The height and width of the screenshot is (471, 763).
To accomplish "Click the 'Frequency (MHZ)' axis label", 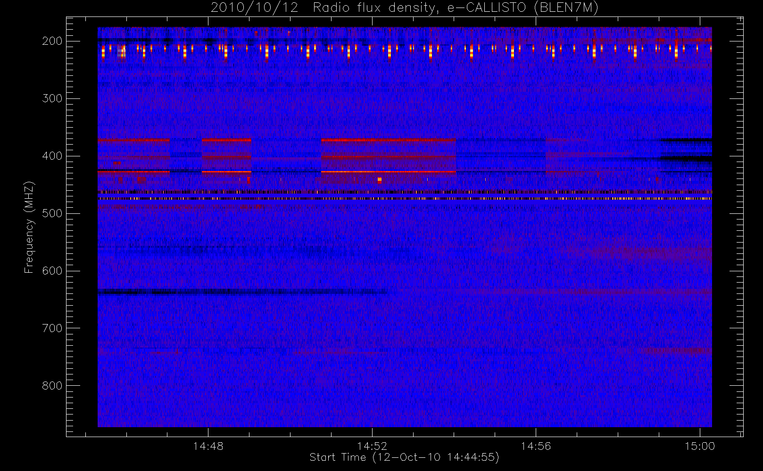I will point(29,227).
